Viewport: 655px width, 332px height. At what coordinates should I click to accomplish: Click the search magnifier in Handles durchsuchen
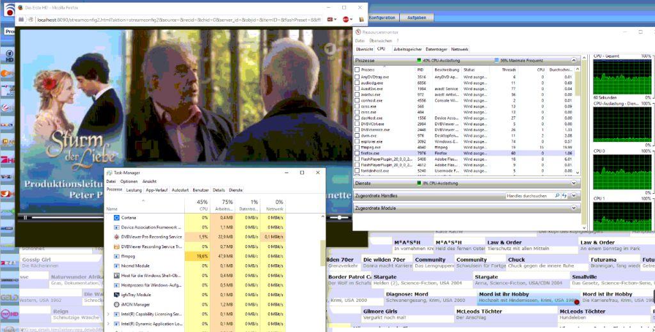557,196
